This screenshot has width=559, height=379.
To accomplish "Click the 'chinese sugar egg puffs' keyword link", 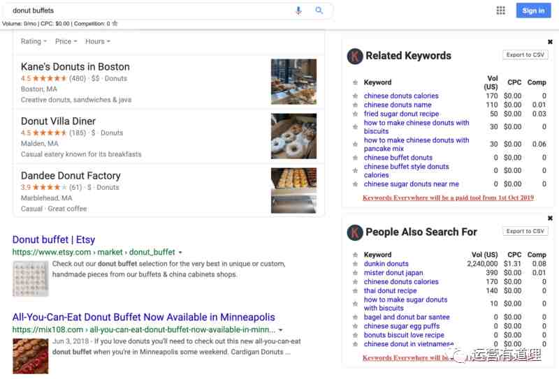I will click(402, 326).
